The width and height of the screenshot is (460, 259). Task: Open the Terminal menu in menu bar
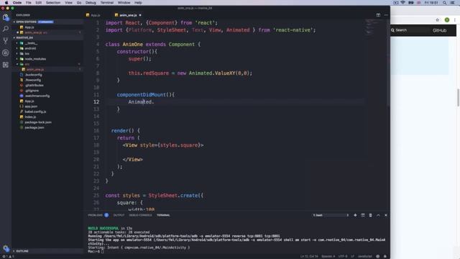107,3
